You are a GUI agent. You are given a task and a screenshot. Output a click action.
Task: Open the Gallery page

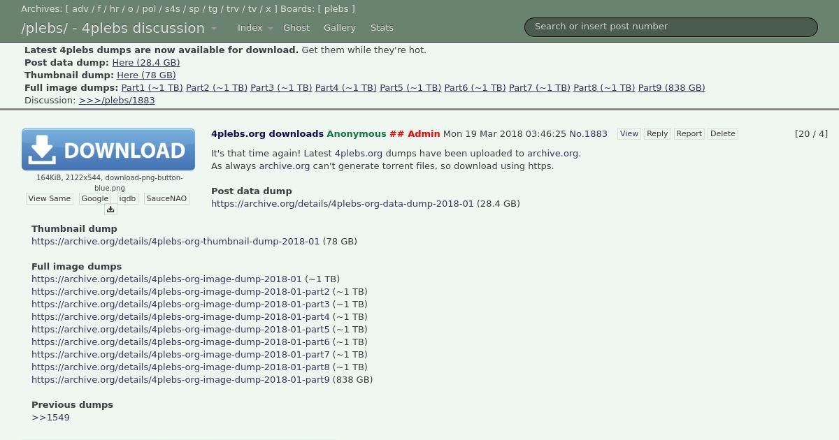(x=340, y=28)
